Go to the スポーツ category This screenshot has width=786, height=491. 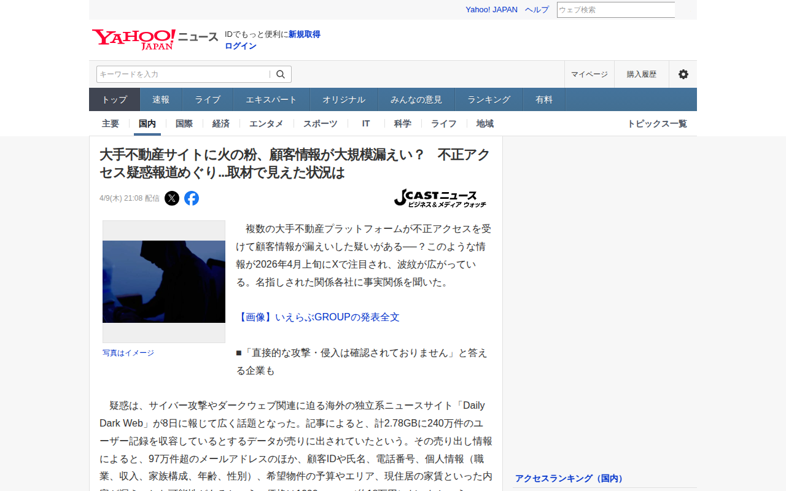(x=321, y=123)
